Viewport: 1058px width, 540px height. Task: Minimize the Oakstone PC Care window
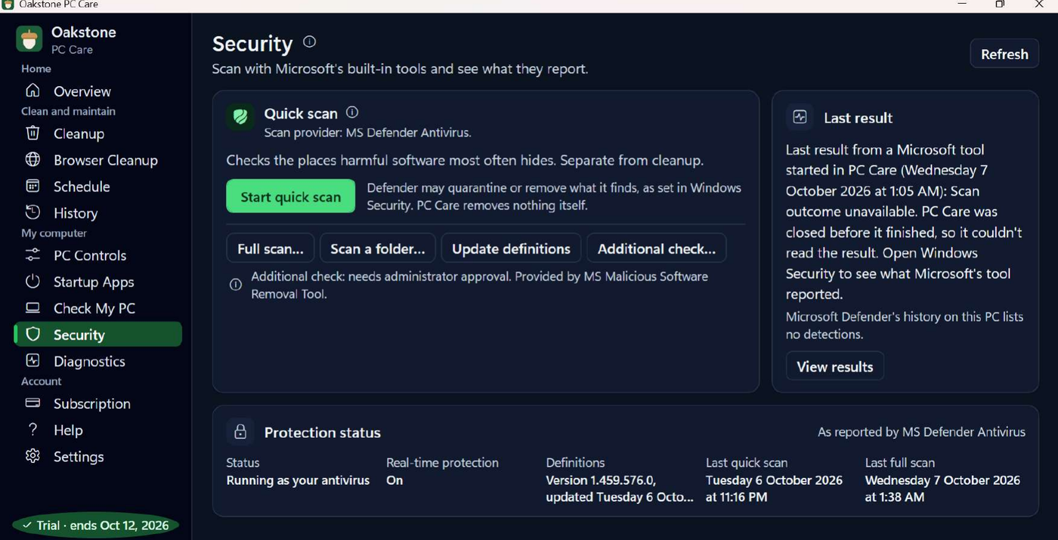point(962,5)
